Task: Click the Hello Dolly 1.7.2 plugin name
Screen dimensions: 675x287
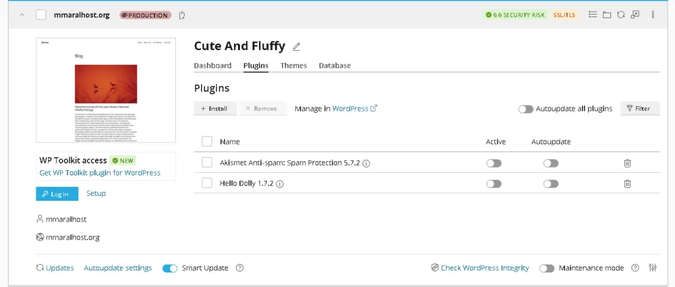Action: pos(247,183)
